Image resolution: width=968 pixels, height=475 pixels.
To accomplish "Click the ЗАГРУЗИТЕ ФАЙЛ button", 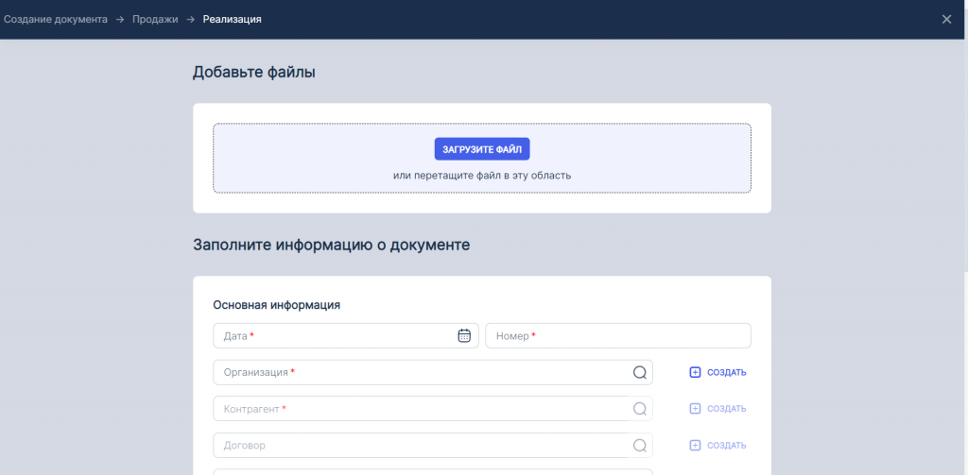I will point(482,148).
